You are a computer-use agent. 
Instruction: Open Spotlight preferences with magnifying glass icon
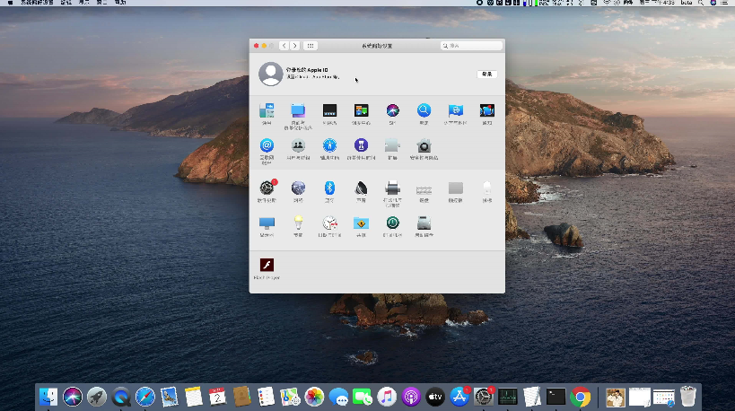(424, 111)
